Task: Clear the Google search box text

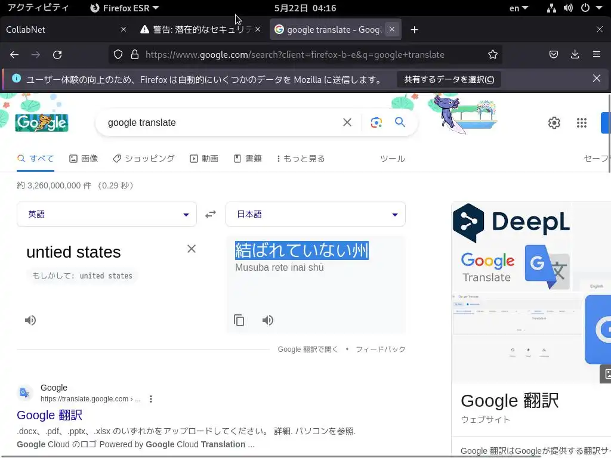Action: point(347,122)
